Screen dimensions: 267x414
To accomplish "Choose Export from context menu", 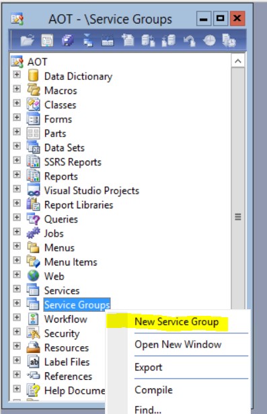I will 149,367.
